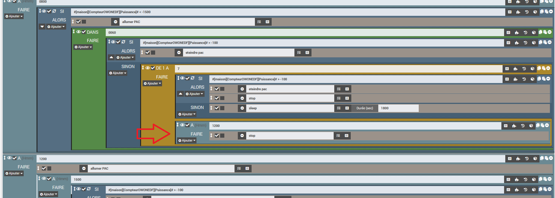Paste into the DE 1 A 7 block

(x=544, y=68)
